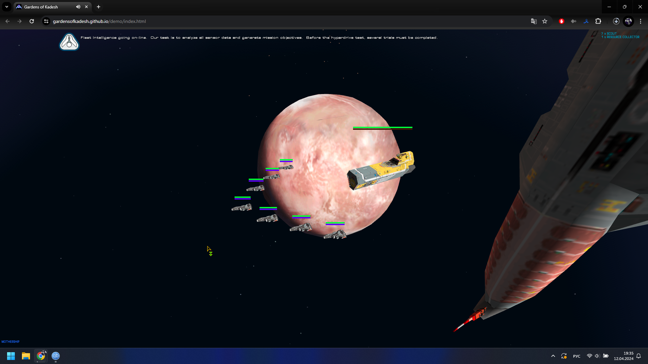Image resolution: width=648 pixels, height=364 pixels.
Task: Go back in browser history
Action: click(7, 21)
